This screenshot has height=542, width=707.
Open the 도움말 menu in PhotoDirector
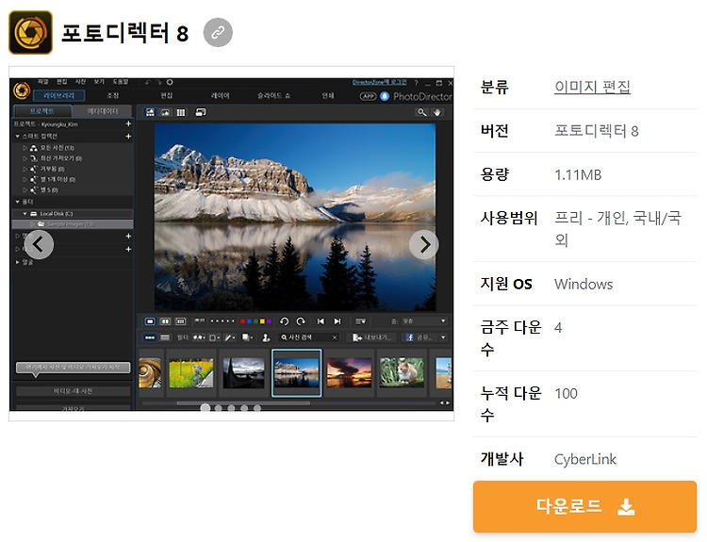coord(121,82)
